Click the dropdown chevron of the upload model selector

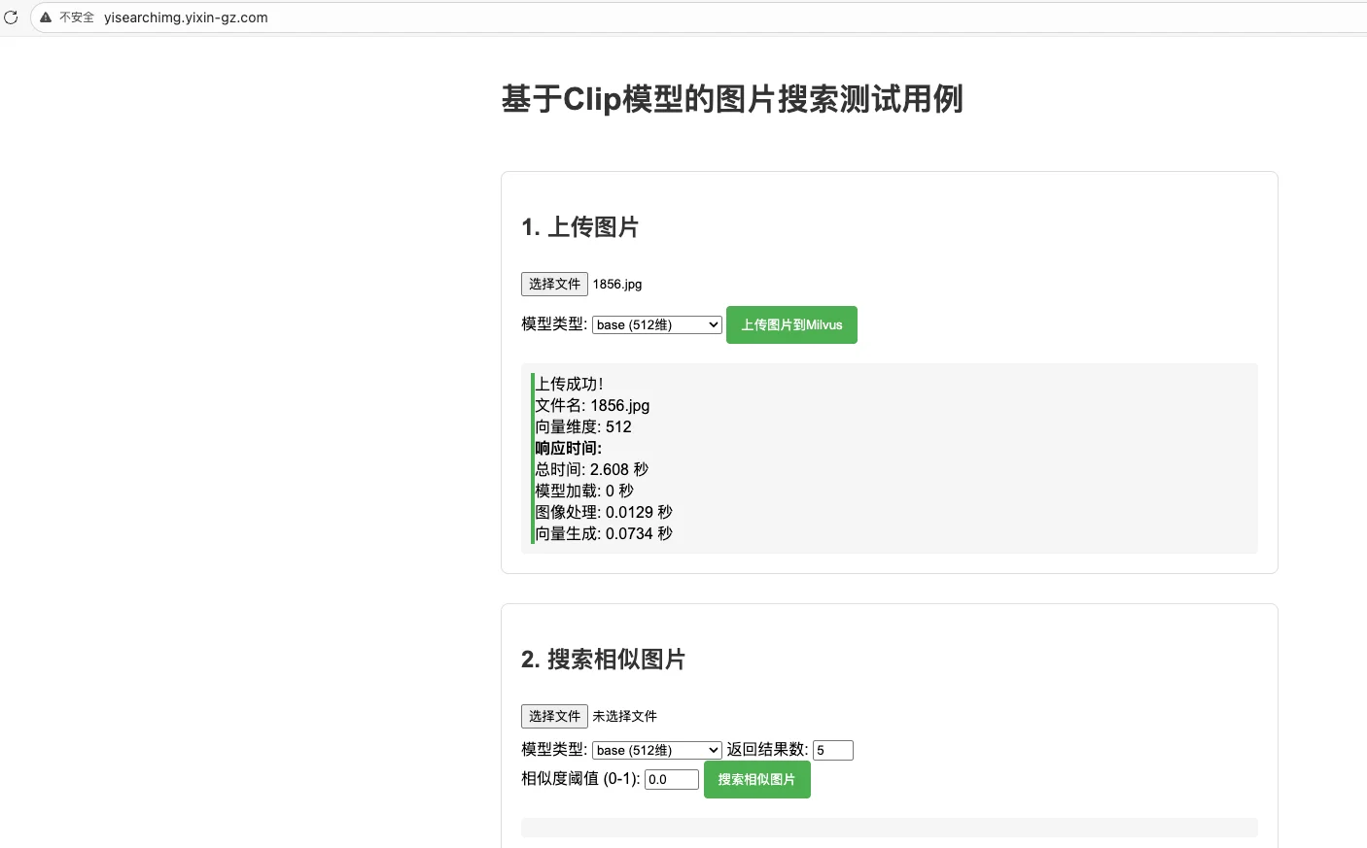click(x=712, y=324)
